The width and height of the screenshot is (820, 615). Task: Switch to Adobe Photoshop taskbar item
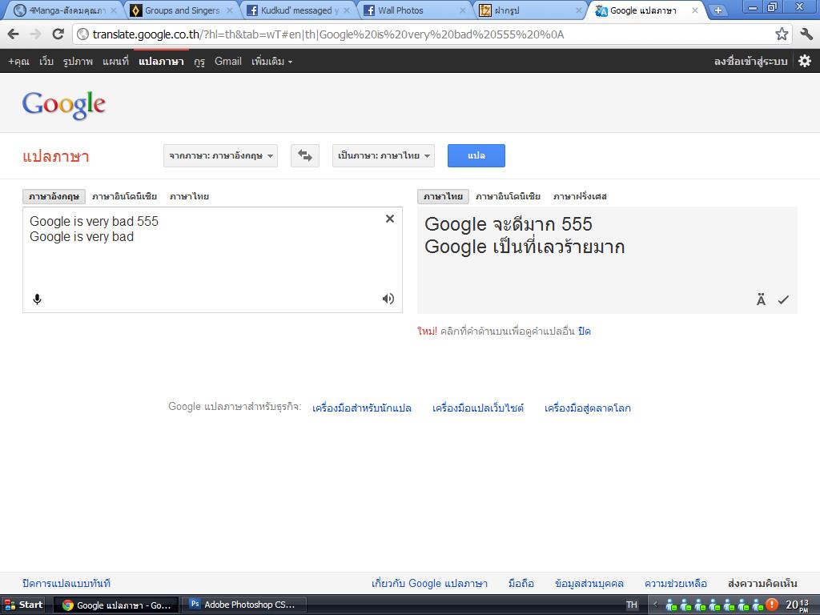click(x=243, y=605)
